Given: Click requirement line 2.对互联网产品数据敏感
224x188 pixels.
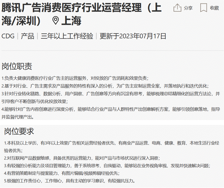Looking at the screenshot, I should (x=82, y=158).
